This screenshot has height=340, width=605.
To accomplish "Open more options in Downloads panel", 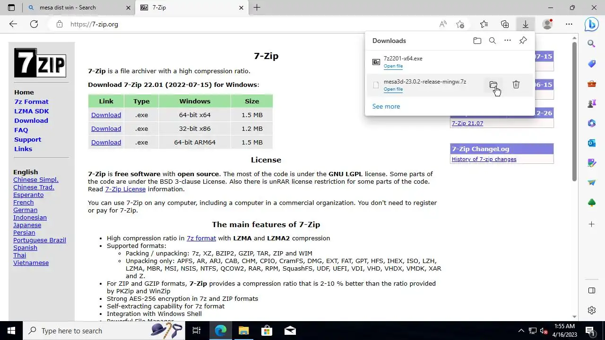I will 508,41.
